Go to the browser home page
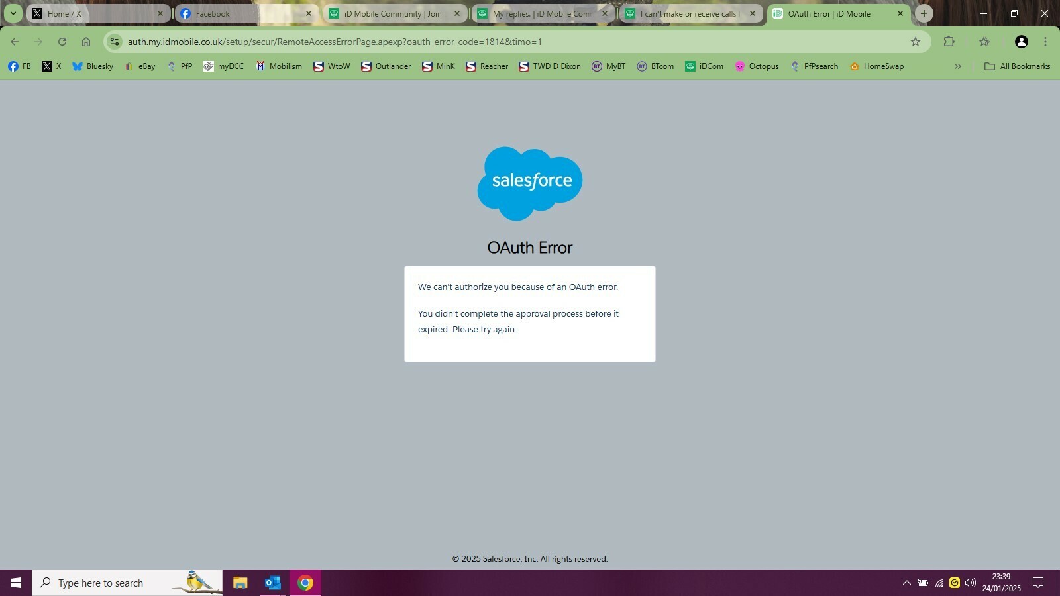 (86, 42)
